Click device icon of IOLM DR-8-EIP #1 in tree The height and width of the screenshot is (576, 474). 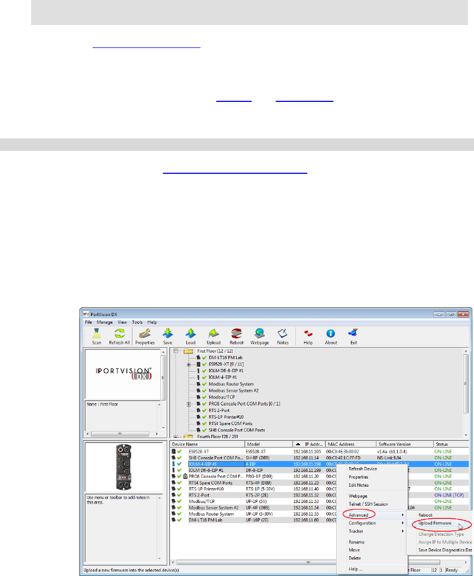(199, 371)
